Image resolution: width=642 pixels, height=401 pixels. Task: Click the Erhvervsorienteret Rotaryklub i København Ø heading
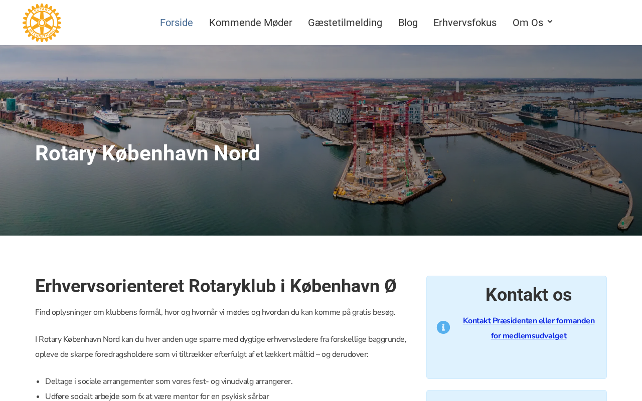(x=216, y=286)
